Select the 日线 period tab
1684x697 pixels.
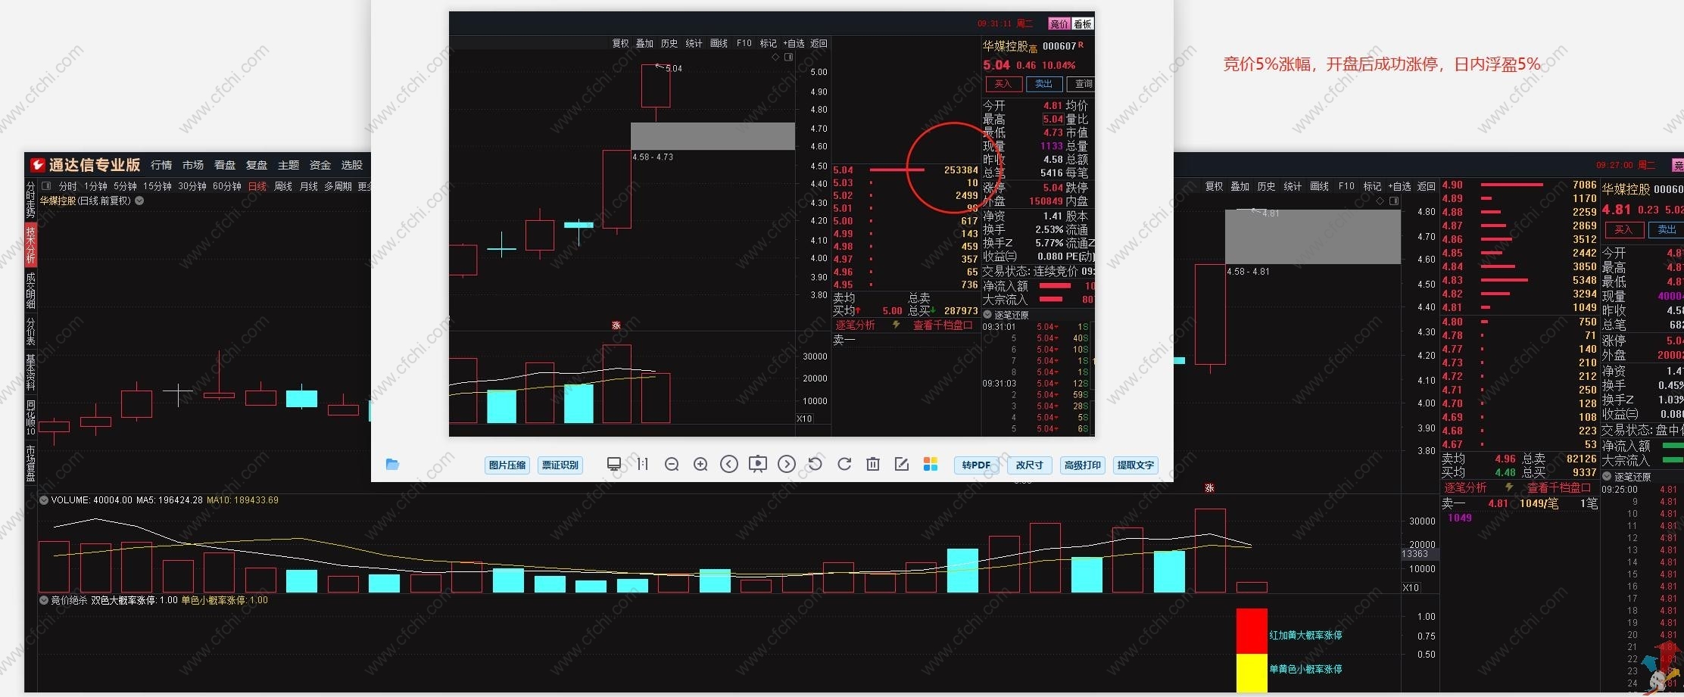[x=257, y=186]
